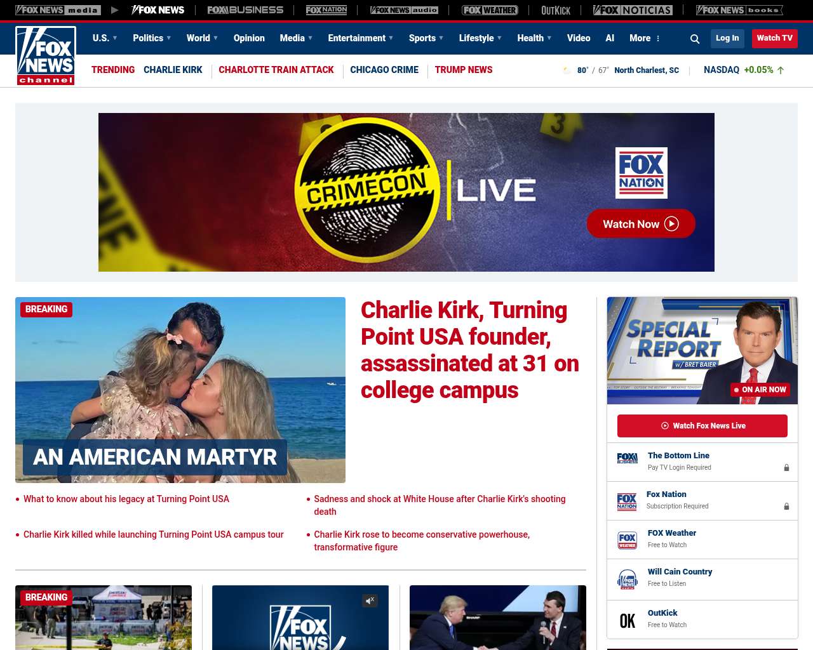
Task: Click the Fox News Audio icon by Will Cain Country
Action: pyautogui.click(x=628, y=580)
